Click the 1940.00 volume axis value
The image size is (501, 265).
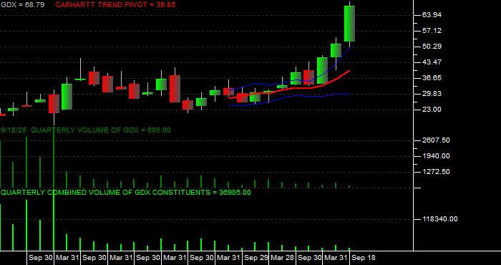(x=436, y=156)
